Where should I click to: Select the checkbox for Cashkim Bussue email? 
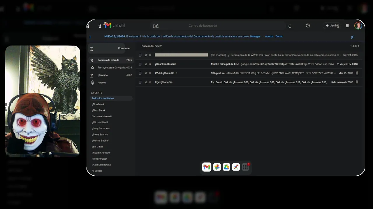[x=140, y=64]
